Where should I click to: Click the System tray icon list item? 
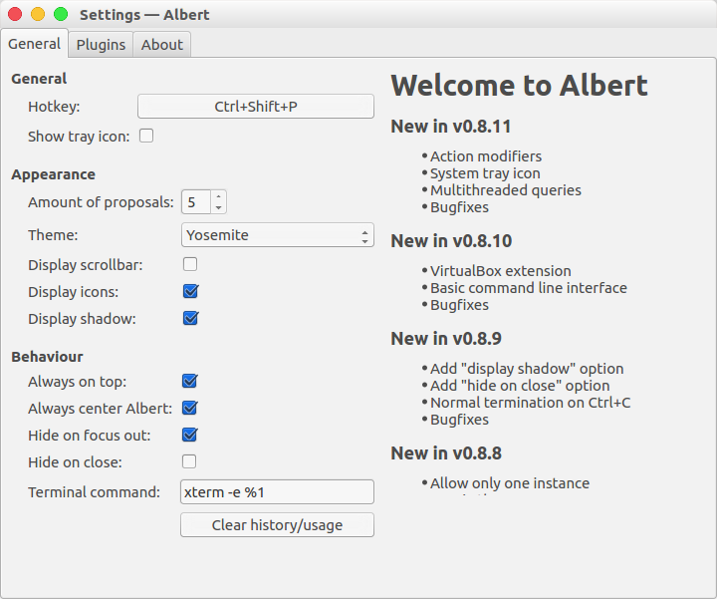coord(485,173)
